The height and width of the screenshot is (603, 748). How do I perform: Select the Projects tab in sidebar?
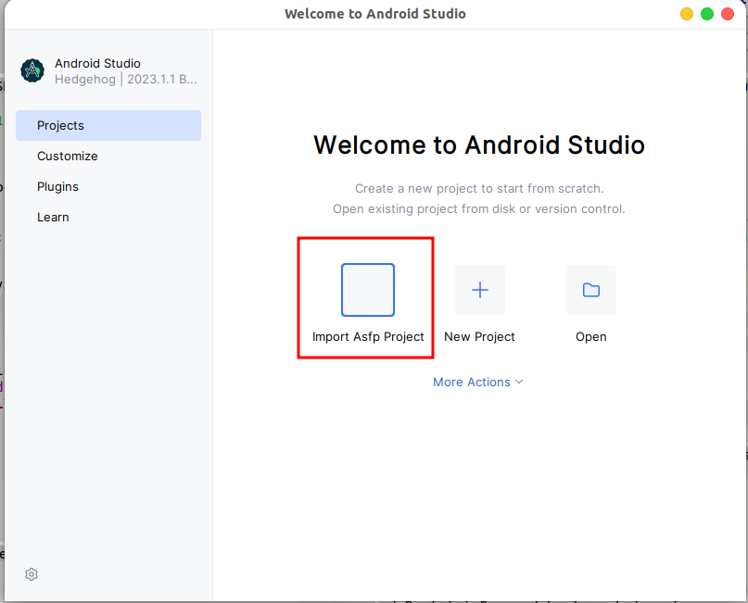click(108, 125)
